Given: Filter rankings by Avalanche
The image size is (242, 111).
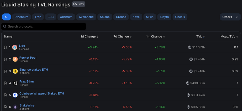Looking at the screenshot, I should coord(86,17).
